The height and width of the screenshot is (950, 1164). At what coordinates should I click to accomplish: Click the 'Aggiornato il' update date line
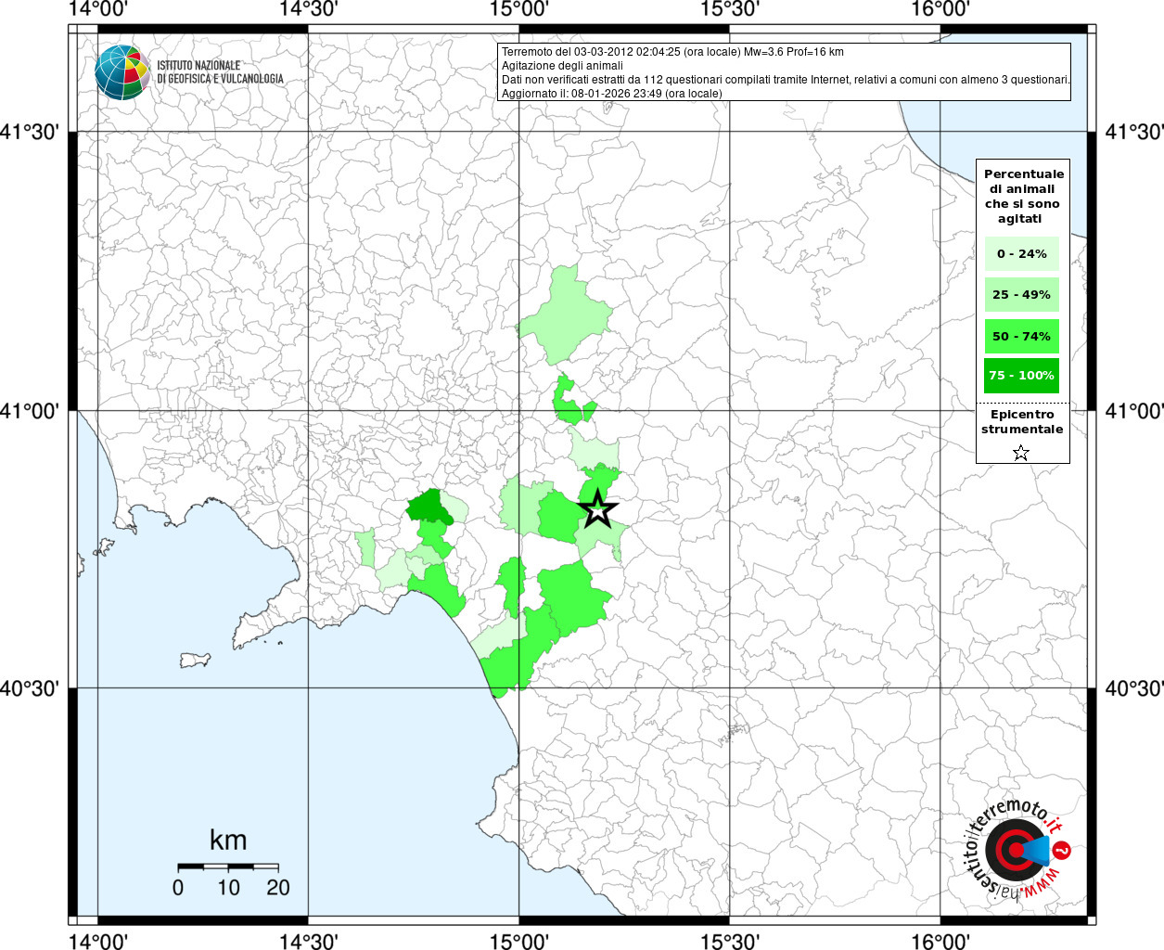[x=611, y=93]
